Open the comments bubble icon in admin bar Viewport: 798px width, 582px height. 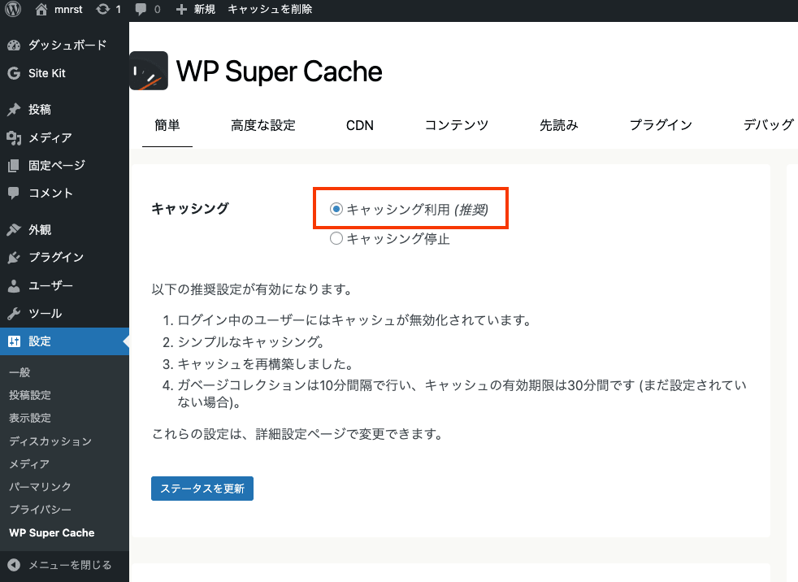[141, 9]
